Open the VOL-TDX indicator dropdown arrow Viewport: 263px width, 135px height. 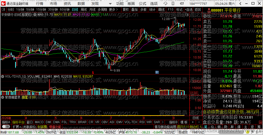pyautogui.click(x=3, y=76)
